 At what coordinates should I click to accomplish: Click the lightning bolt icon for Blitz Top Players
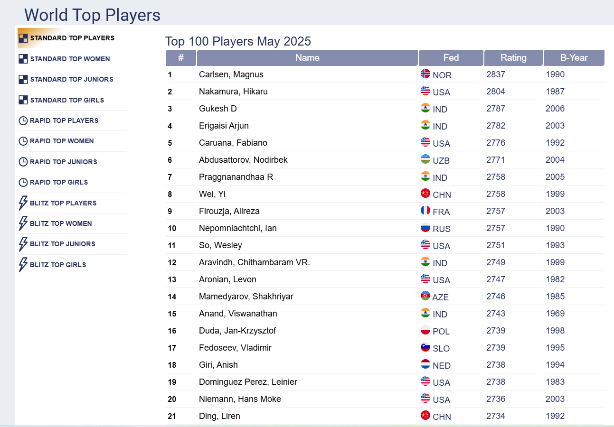[x=22, y=203]
